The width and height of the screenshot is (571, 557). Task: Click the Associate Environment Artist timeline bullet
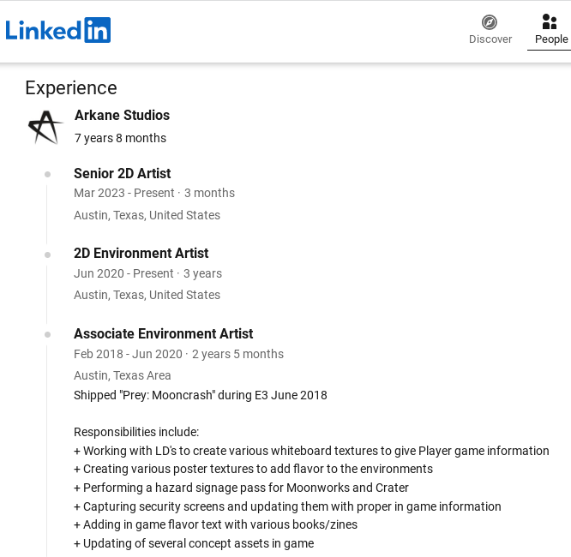[47, 334]
